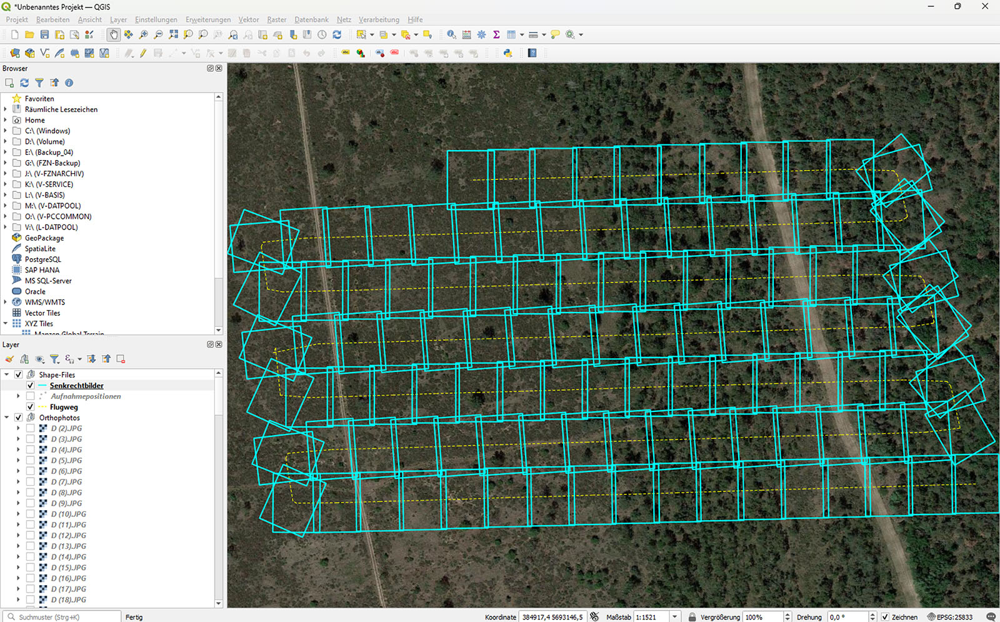This screenshot has height=622, width=1000.
Task: Open the field calculator Sigma statistics icon
Action: click(496, 35)
